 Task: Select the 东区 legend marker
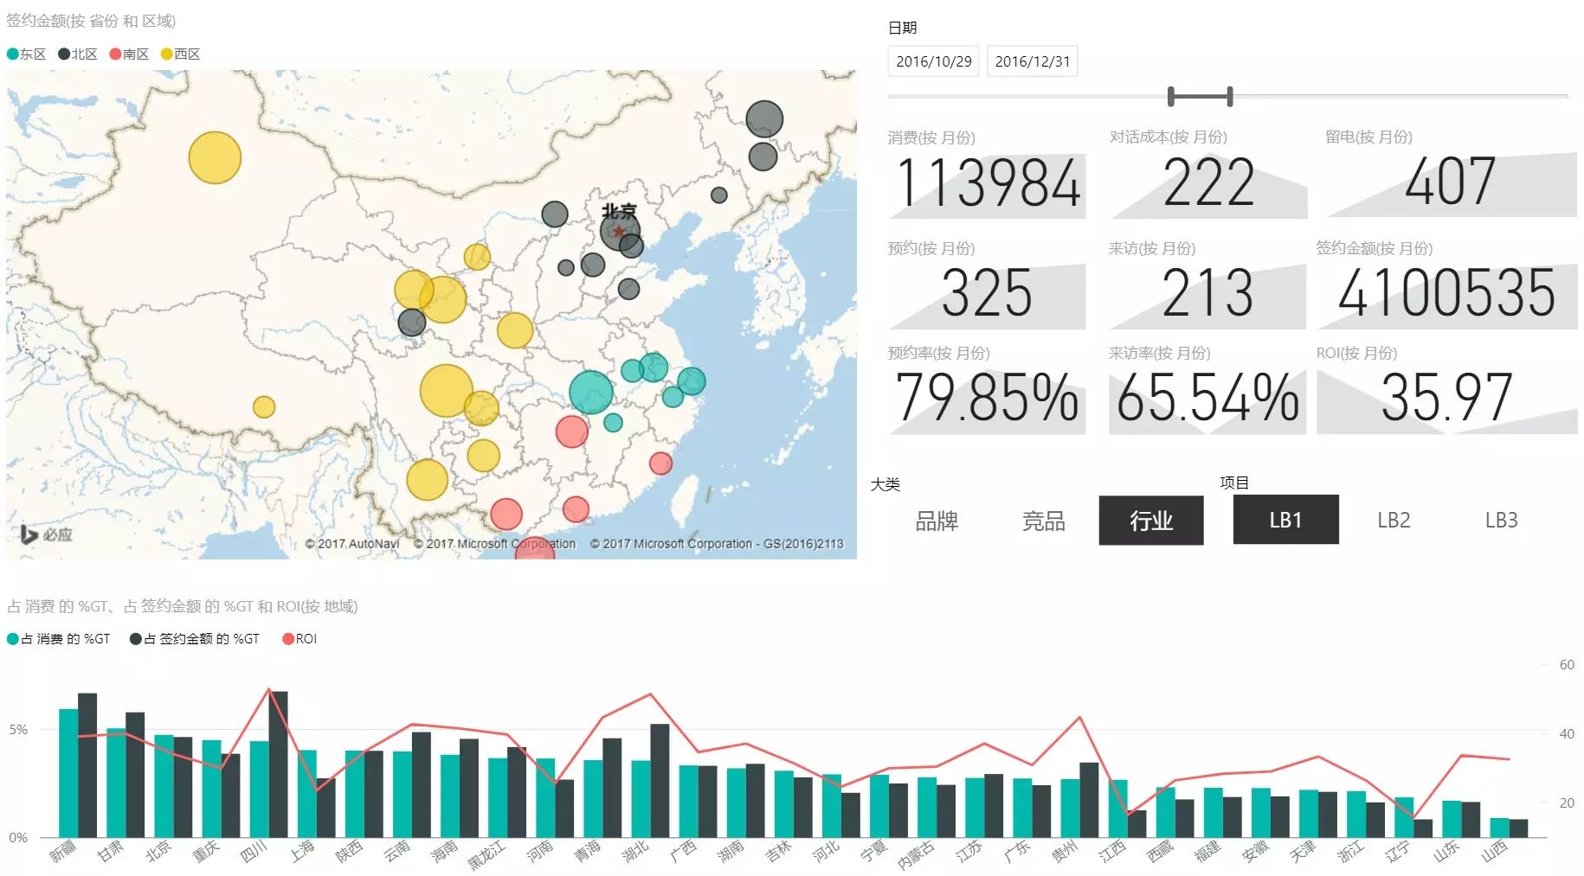[13, 54]
